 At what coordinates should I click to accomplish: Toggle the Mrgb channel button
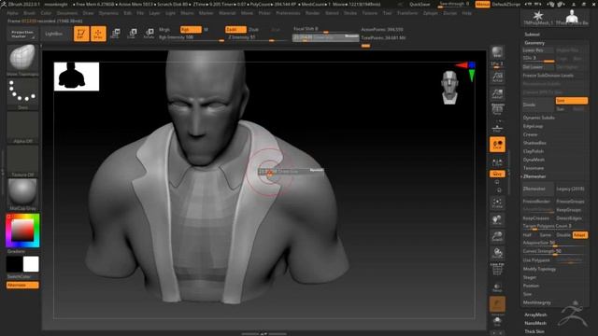pyautogui.click(x=164, y=29)
